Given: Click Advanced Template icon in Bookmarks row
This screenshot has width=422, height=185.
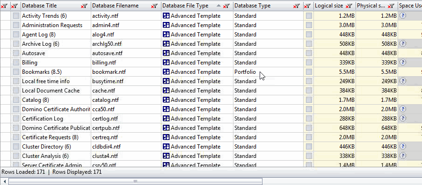Looking at the screenshot, I should (167, 72).
